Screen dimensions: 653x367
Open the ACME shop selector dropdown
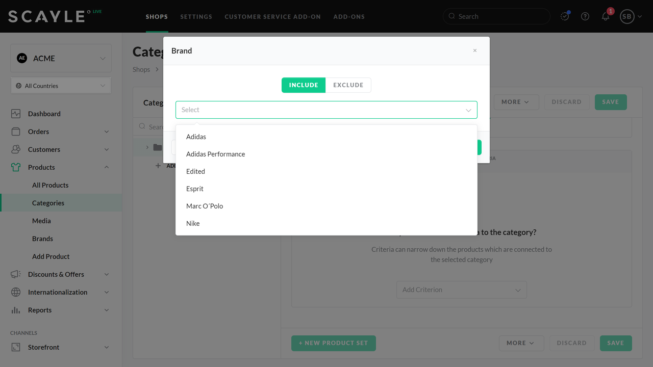coord(61,58)
